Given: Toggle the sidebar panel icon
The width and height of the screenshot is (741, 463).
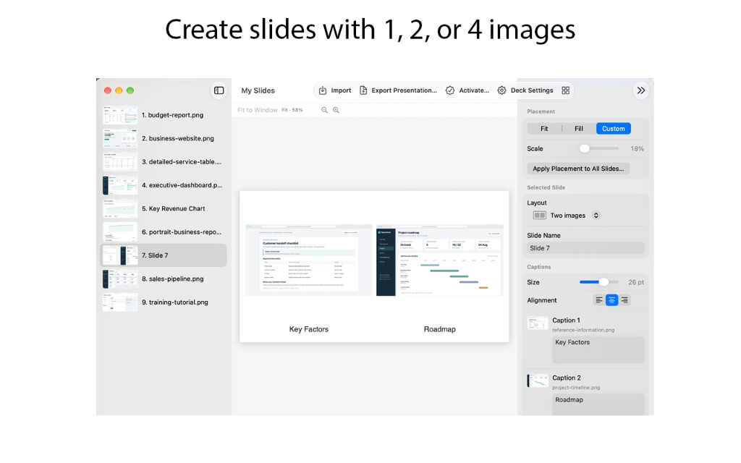Looking at the screenshot, I should click(x=219, y=90).
